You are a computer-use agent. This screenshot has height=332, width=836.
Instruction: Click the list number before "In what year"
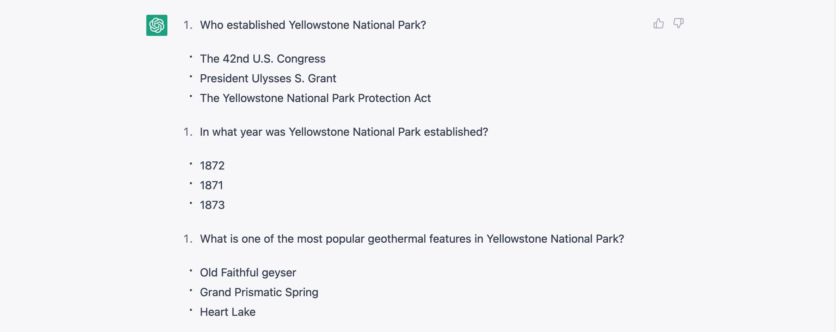click(188, 132)
